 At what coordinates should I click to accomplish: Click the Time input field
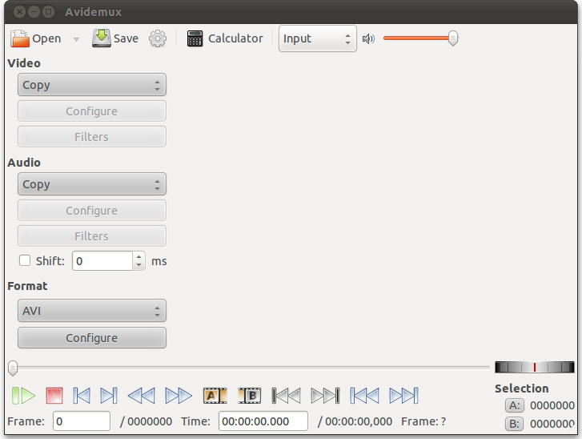tap(263, 421)
